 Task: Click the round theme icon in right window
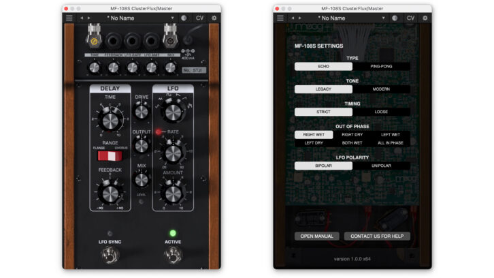[395, 18]
